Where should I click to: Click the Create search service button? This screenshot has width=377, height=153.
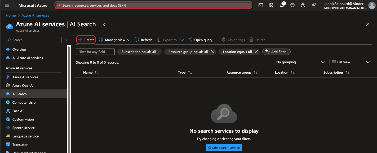coord(224,147)
